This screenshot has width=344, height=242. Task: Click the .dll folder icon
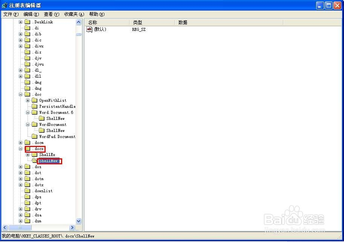[28, 76]
